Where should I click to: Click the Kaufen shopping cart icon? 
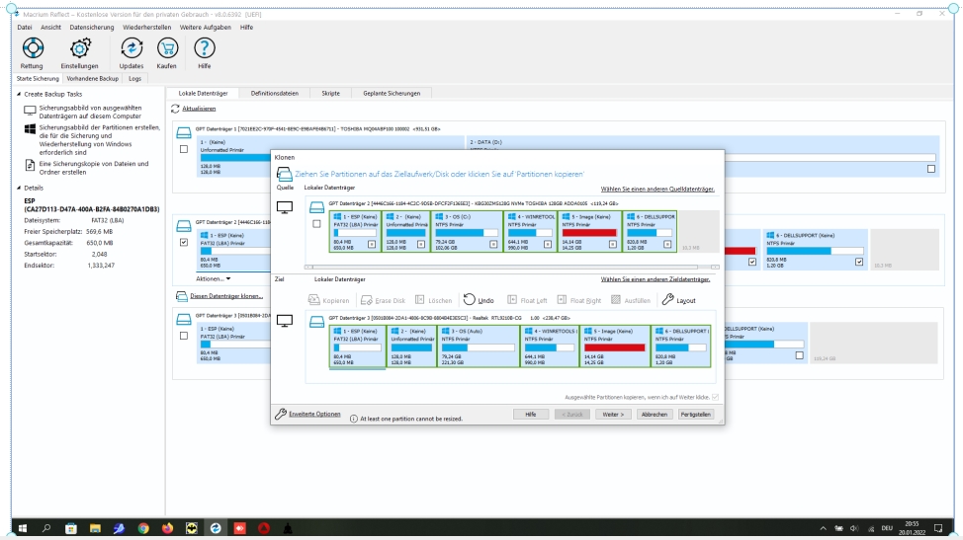(x=167, y=48)
